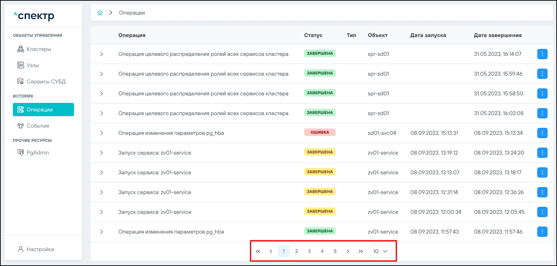Expand the failed pg_hba operation row
557x266 pixels.
[x=101, y=133]
